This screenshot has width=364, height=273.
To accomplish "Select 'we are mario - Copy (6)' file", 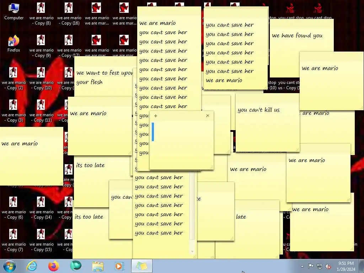I will (x=14, y=208).
